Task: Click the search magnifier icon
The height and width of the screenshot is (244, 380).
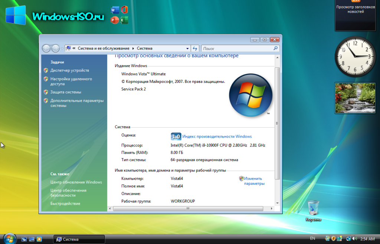Action: [276, 48]
